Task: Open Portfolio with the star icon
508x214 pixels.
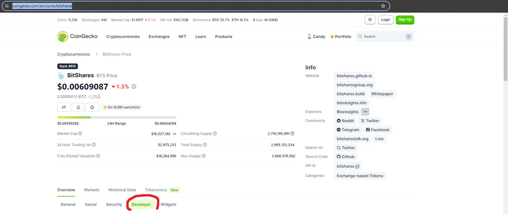Action: coord(341,36)
